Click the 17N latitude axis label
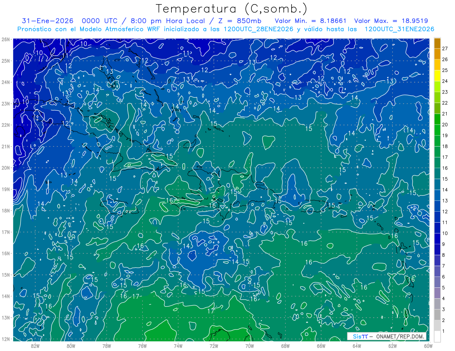This screenshot has height=351, width=455. tap(6, 232)
